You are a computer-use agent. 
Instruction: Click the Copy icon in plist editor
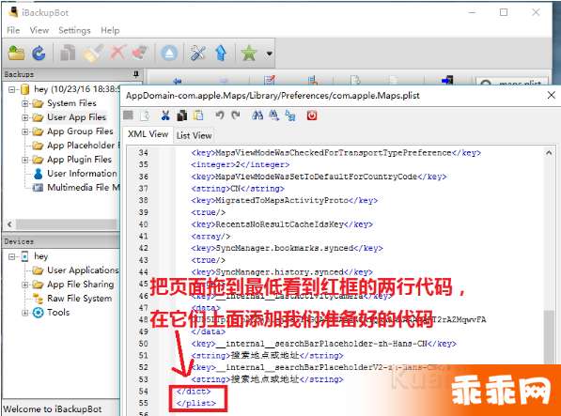click(182, 116)
